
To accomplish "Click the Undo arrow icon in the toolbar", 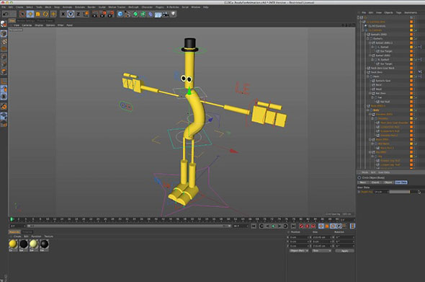I will coord(6,14).
